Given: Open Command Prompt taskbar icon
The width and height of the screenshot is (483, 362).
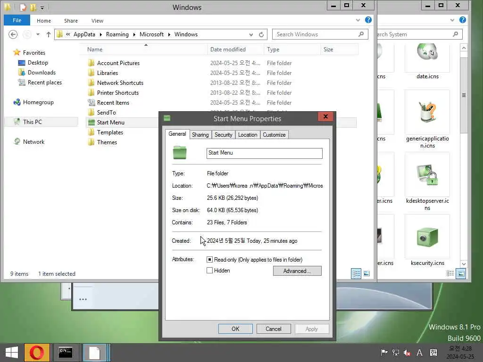Looking at the screenshot, I should click(x=65, y=353).
